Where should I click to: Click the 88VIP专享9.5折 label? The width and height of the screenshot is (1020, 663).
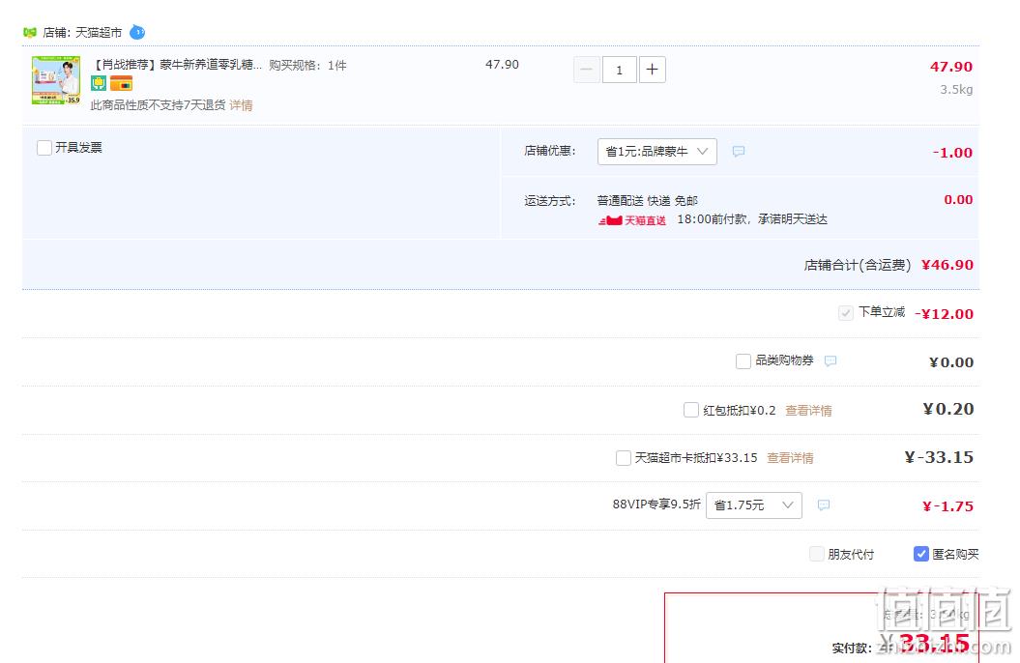(656, 504)
